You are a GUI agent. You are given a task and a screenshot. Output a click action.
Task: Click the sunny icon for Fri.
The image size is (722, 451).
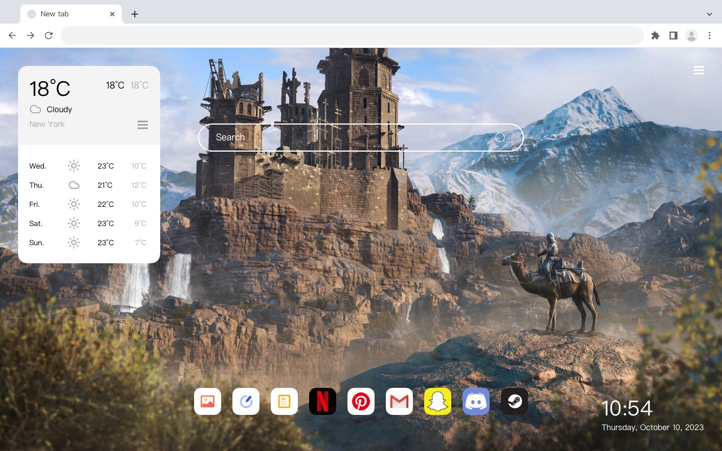pyautogui.click(x=74, y=204)
